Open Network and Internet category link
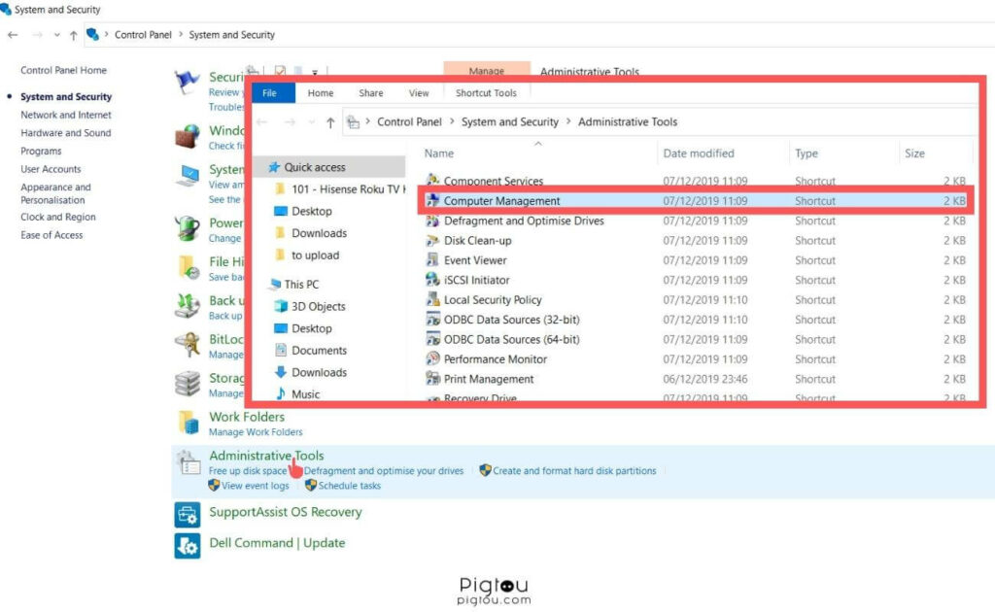The height and width of the screenshot is (612, 995). 66,115
